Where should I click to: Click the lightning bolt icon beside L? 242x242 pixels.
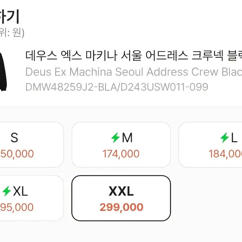click(224, 138)
